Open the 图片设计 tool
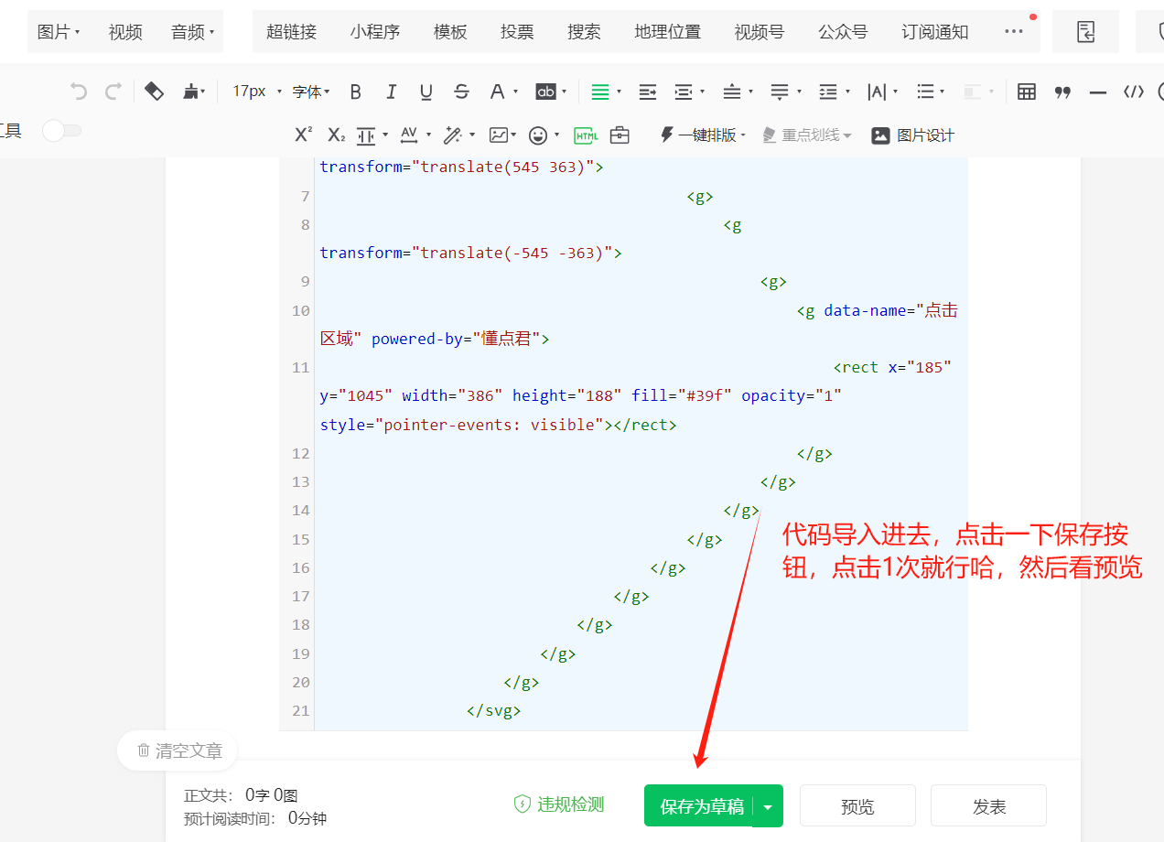1164x842 pixels. pyautogui.click(x=912, y=135)
